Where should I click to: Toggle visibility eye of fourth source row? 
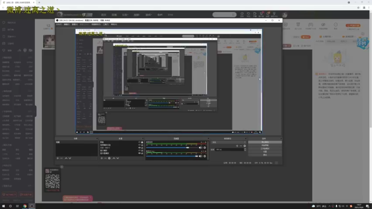click(139, 150)
